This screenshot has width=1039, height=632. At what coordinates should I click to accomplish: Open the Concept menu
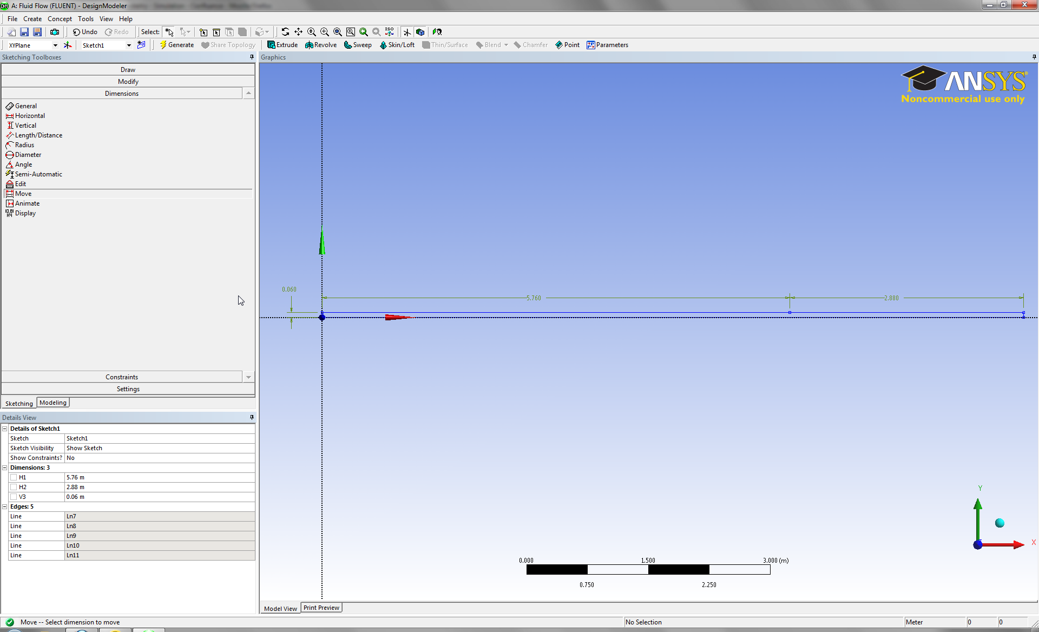[x=60, y=19]
